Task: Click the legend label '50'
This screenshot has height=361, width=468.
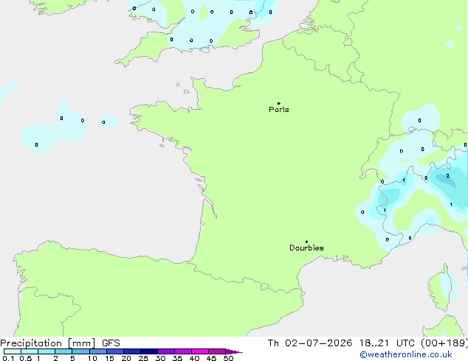Action: 228,358
